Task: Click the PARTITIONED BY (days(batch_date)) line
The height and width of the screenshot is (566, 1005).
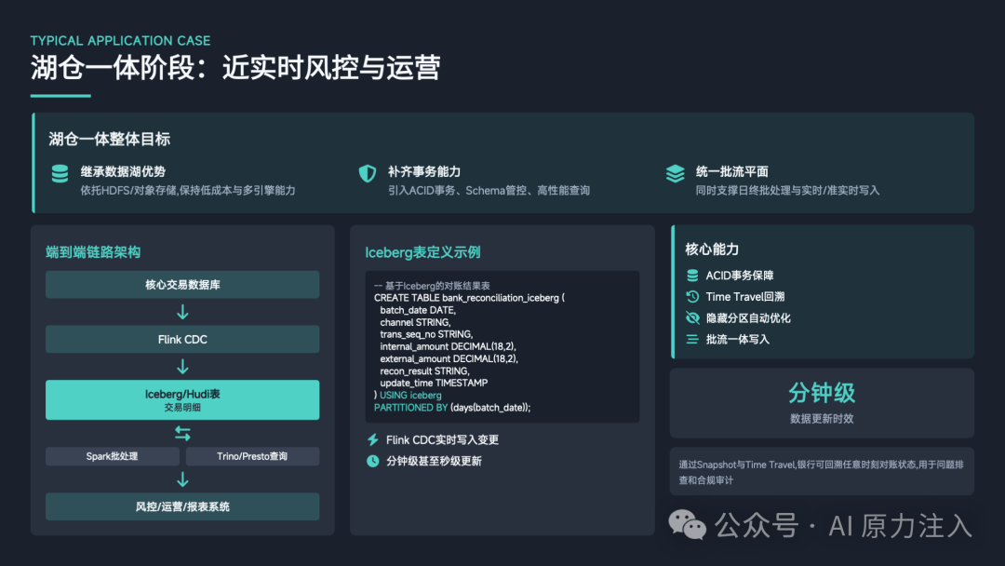Action: 452,408
